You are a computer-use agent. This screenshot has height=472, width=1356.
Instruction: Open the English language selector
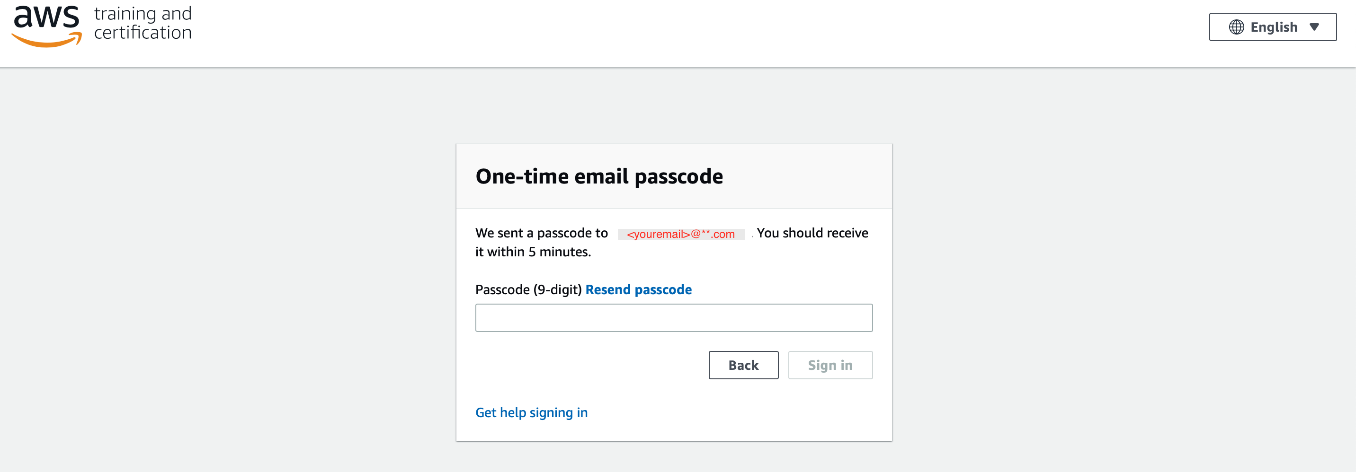click(1272, 27)
